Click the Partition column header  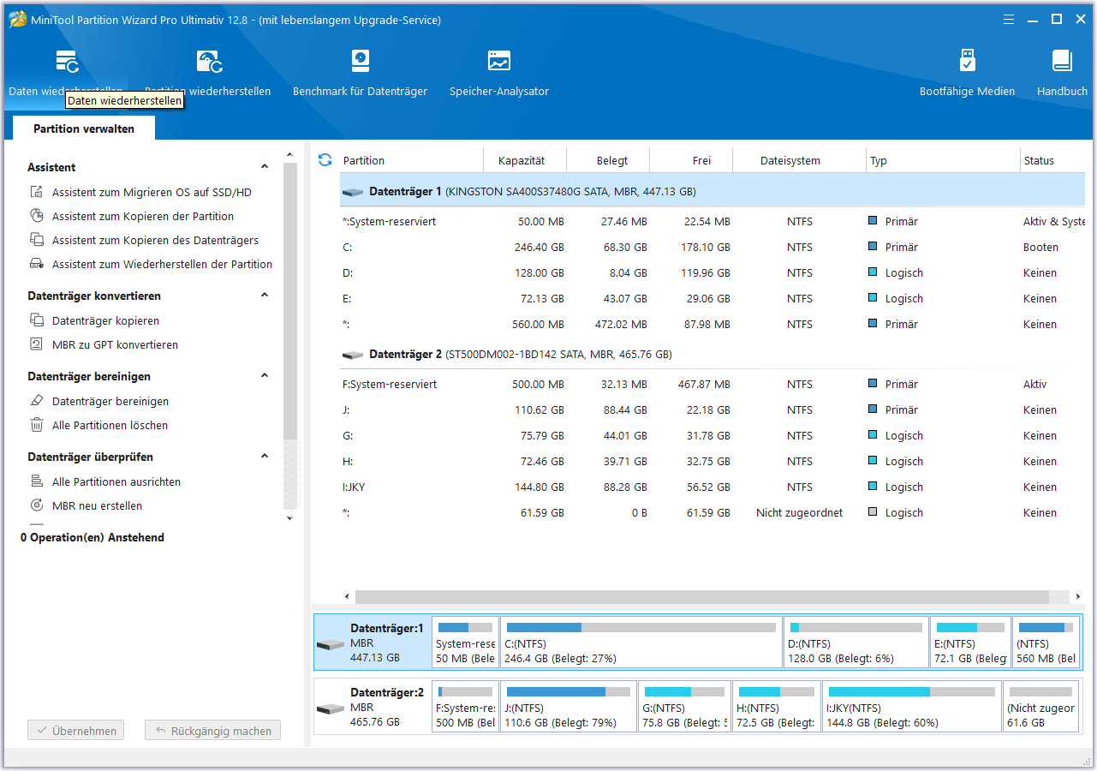412,160
